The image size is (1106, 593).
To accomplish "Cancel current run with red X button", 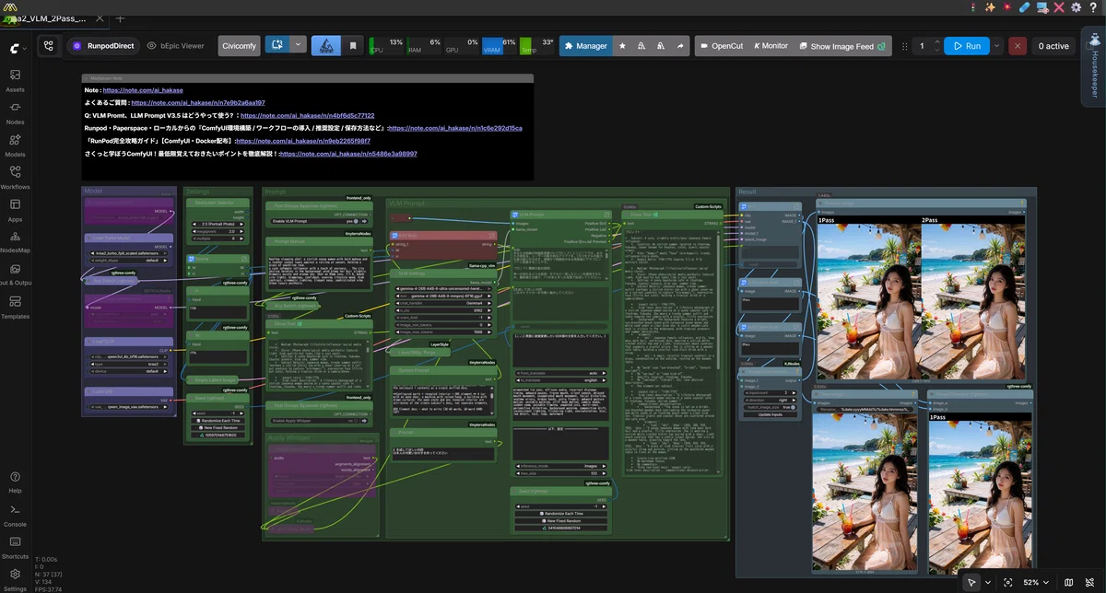I will (x=1018, y=45).
